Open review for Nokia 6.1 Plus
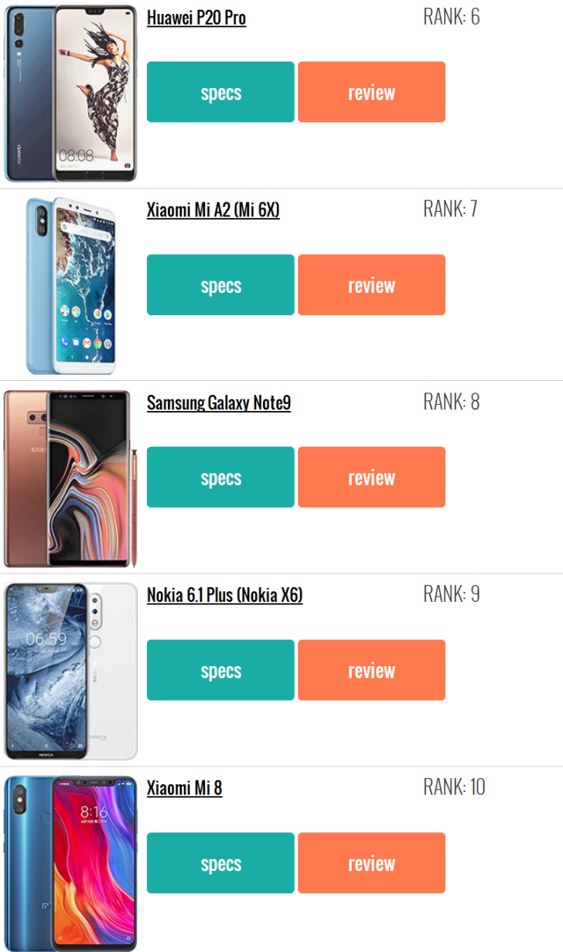563x952 pixels. coord(371,670)
